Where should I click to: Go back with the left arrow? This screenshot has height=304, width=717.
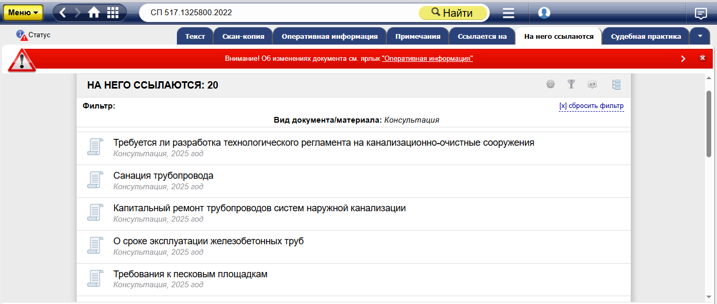point(63,13)
